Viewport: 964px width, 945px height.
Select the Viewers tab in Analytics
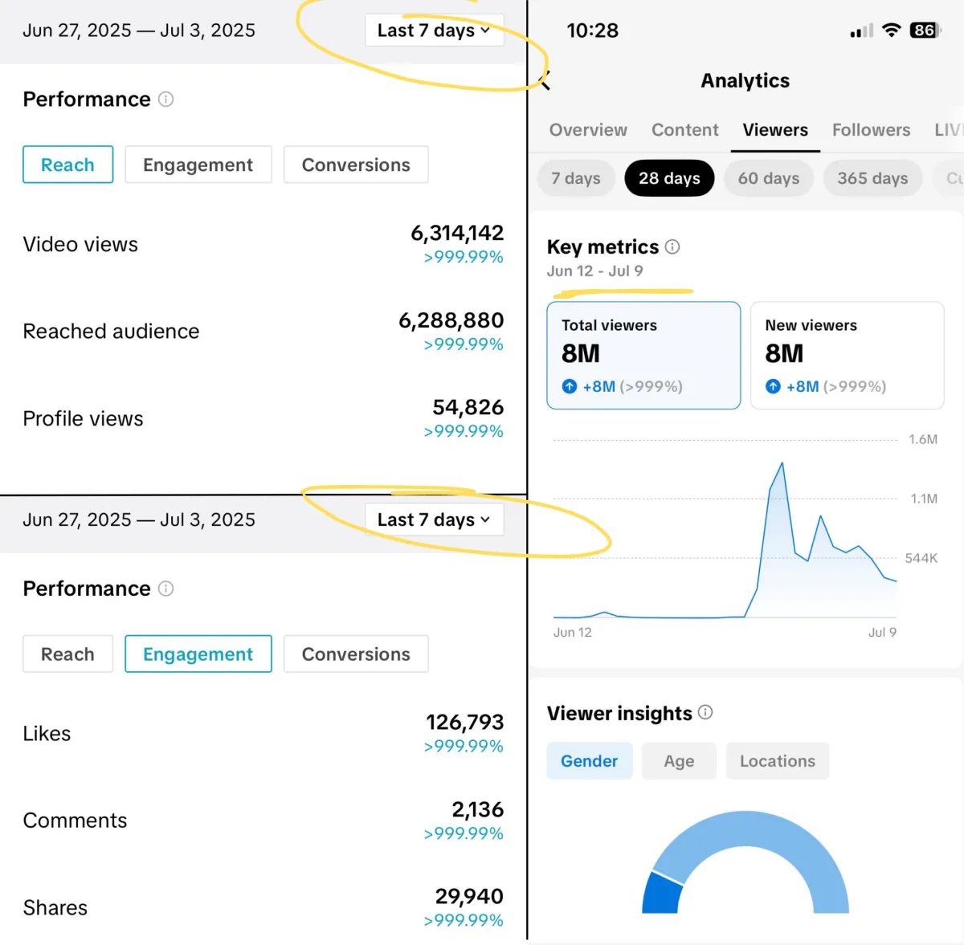point(775,130)
